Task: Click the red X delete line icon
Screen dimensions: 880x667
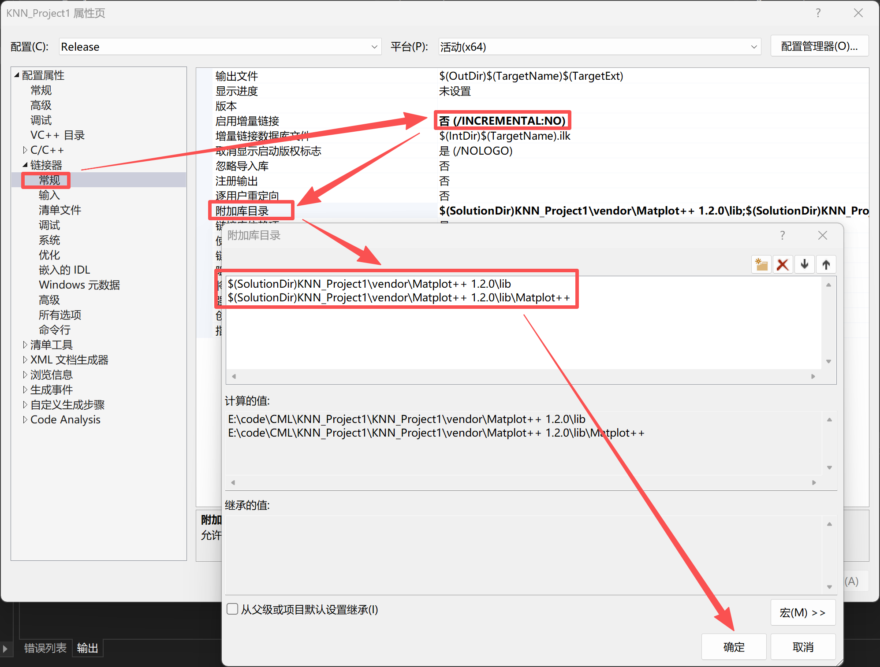Action: click(783, 264)
